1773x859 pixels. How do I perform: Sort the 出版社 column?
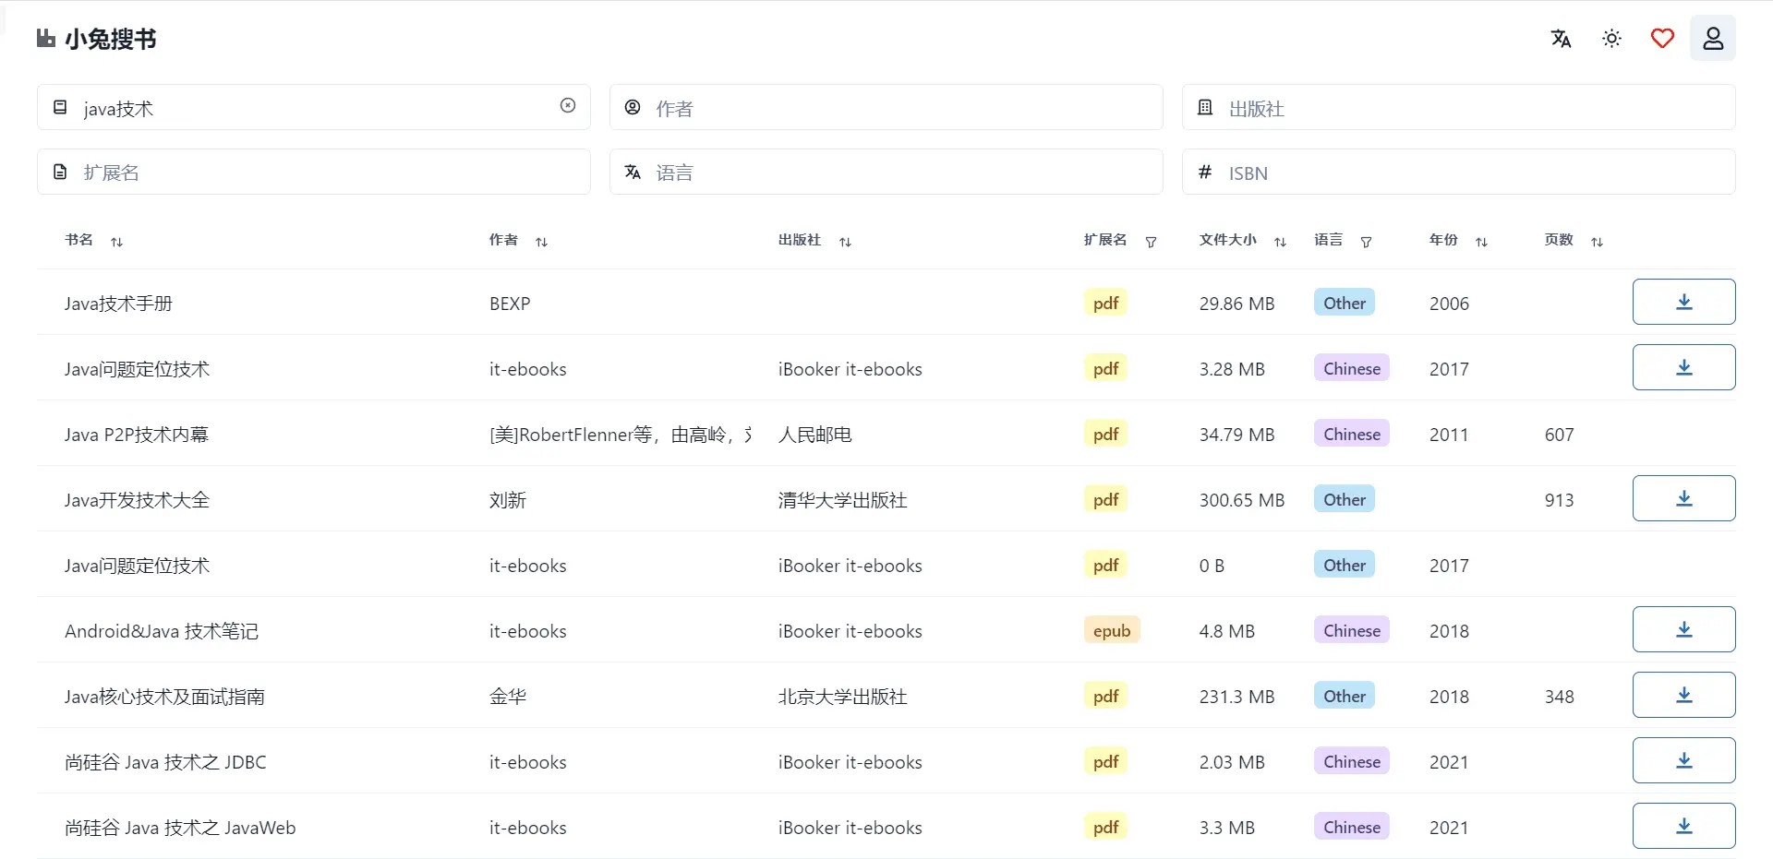click(x=846, y=242)
